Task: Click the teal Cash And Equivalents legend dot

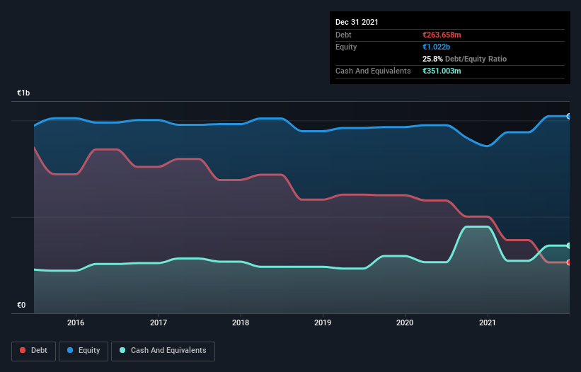Action: 122,350
